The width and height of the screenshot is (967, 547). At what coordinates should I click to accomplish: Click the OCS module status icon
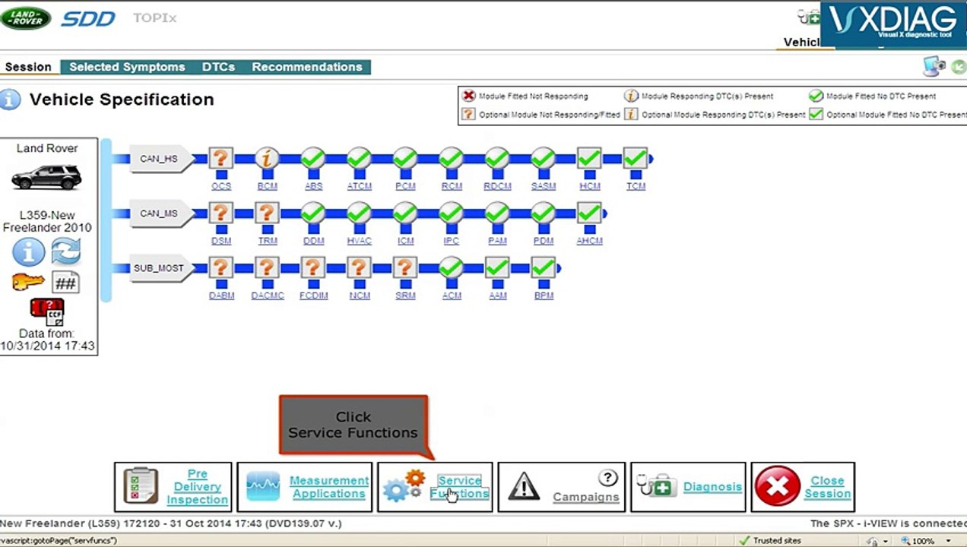pos(220,159)
